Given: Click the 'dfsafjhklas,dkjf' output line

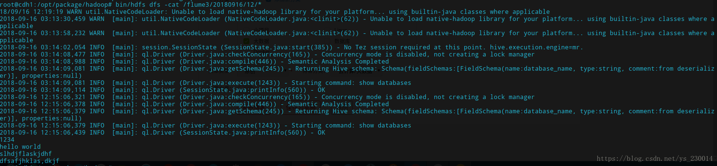Looking at the screenshot, I should tap(30, 161).
